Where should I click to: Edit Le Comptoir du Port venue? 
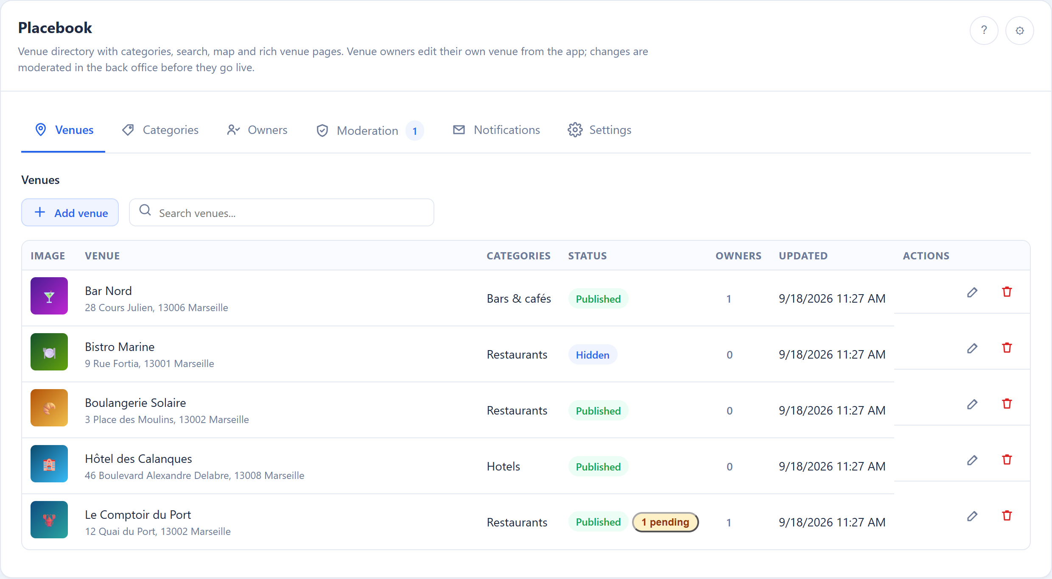tap(972, 516)
